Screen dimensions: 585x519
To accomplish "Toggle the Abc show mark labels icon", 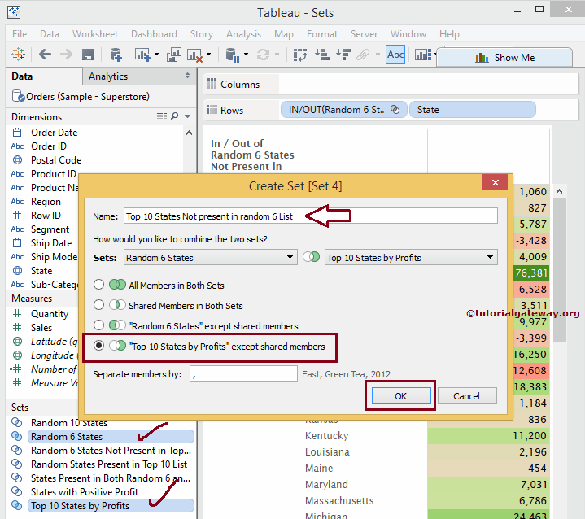I will 395,55.
